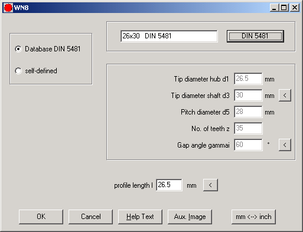This screenshot has width=303, height=232.
Task: Click the tip diameter shaft d3 field
Action: pyautogui.click(x=248, y=95)
